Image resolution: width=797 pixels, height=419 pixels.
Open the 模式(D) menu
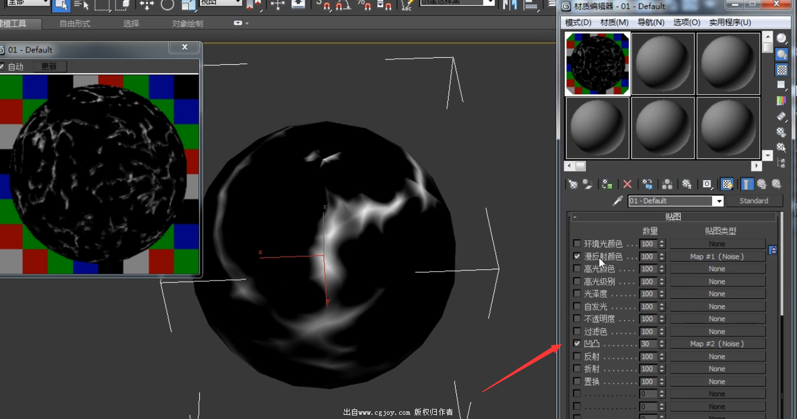[578, 22]
